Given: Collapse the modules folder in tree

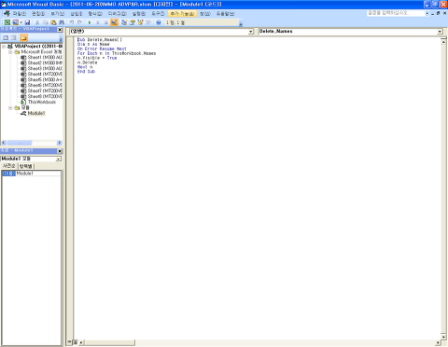Looking at the screenshot, I should click(x=10, y=108).
